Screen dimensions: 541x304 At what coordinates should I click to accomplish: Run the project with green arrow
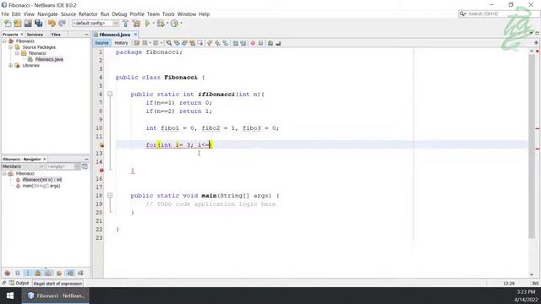[148, 24]
